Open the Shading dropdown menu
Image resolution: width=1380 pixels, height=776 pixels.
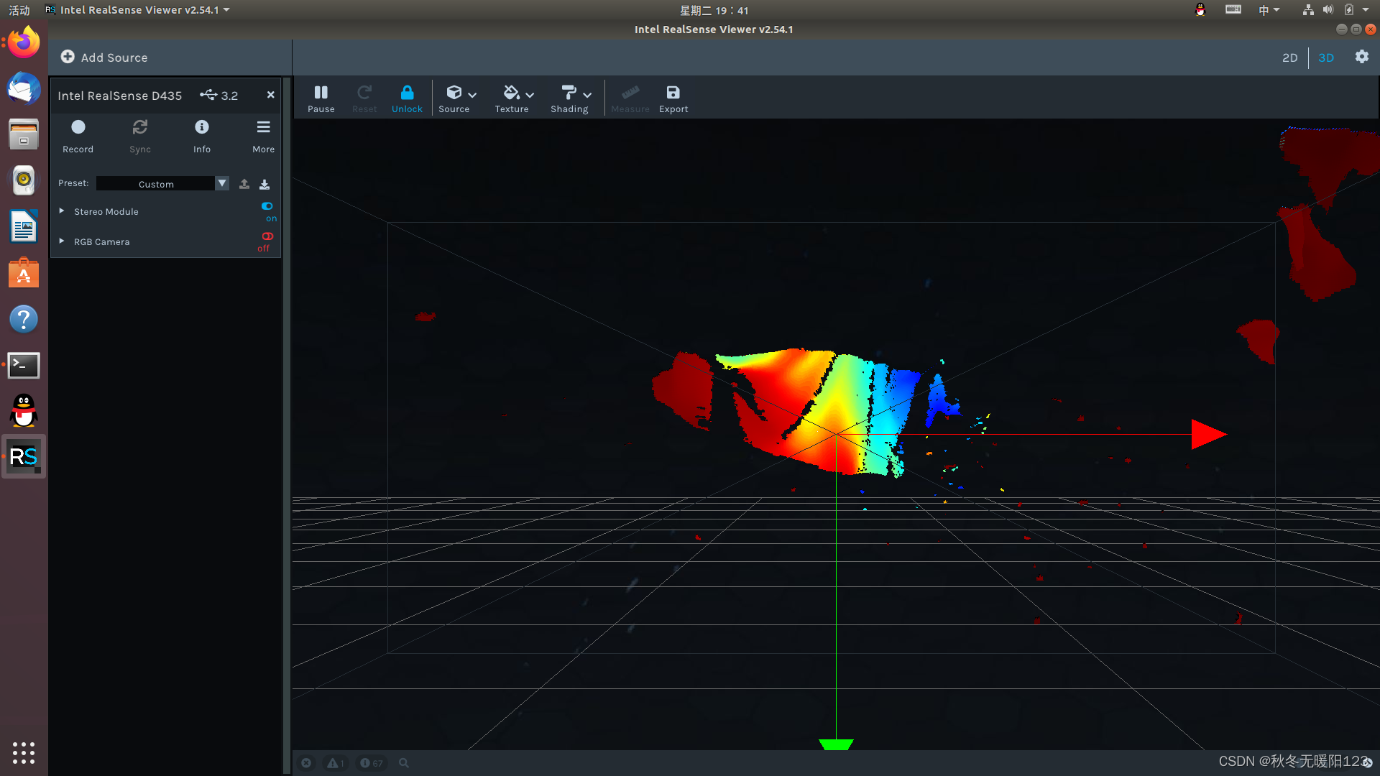[571, 98]
